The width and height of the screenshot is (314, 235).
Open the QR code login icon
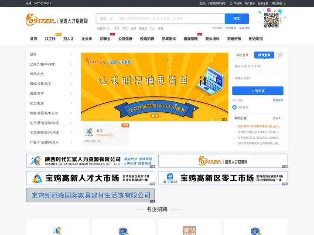[280, 55]
